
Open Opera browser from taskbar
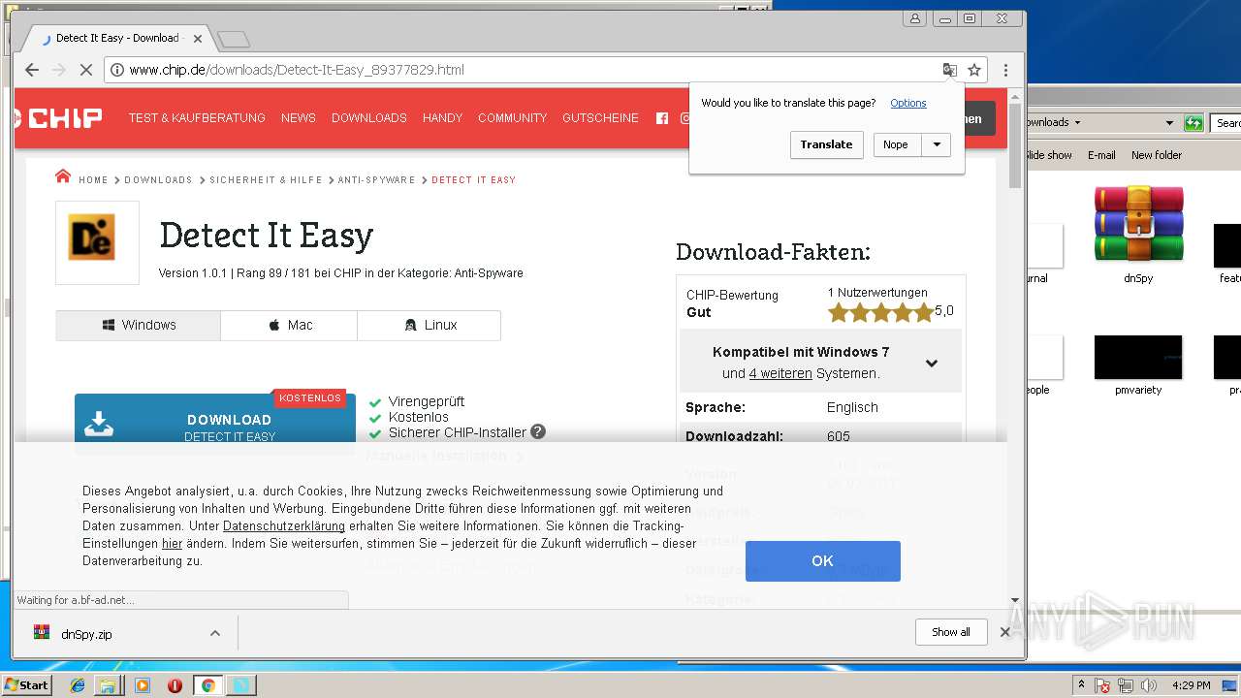(175, 685)
